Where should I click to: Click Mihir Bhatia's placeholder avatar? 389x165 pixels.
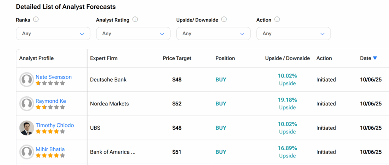(x=27, y=152)
